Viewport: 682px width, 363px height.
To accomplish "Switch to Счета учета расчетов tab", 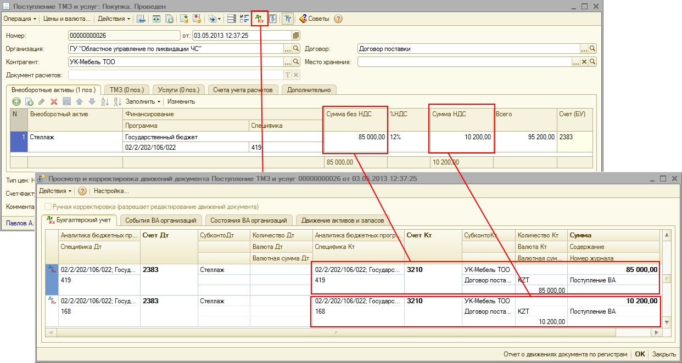I will click(x=242, y=89).
